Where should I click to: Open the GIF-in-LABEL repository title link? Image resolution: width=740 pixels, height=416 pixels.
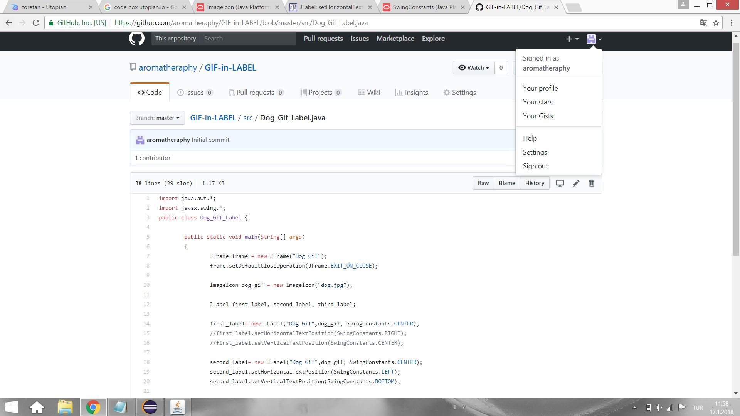[230, 67]
